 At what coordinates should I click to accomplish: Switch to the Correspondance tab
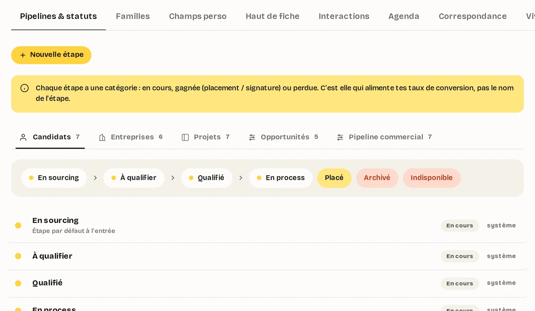tap(472, 16)
